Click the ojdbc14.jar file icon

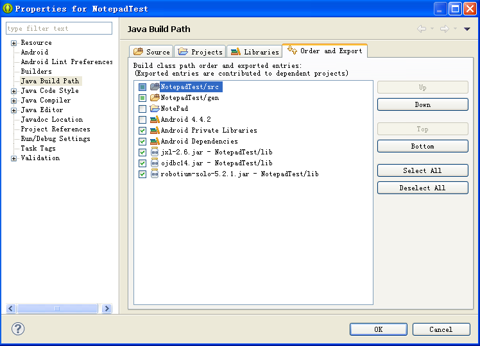[155, 163]
